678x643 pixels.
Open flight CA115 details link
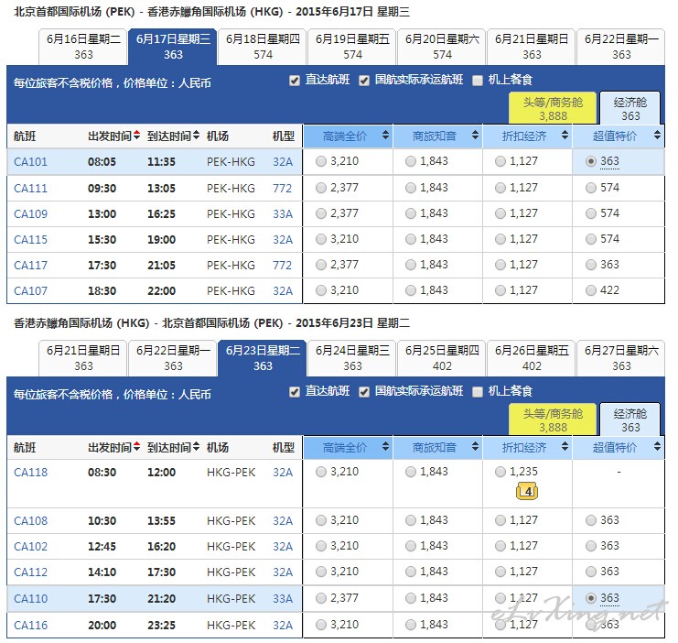click(x=30, y=239)
